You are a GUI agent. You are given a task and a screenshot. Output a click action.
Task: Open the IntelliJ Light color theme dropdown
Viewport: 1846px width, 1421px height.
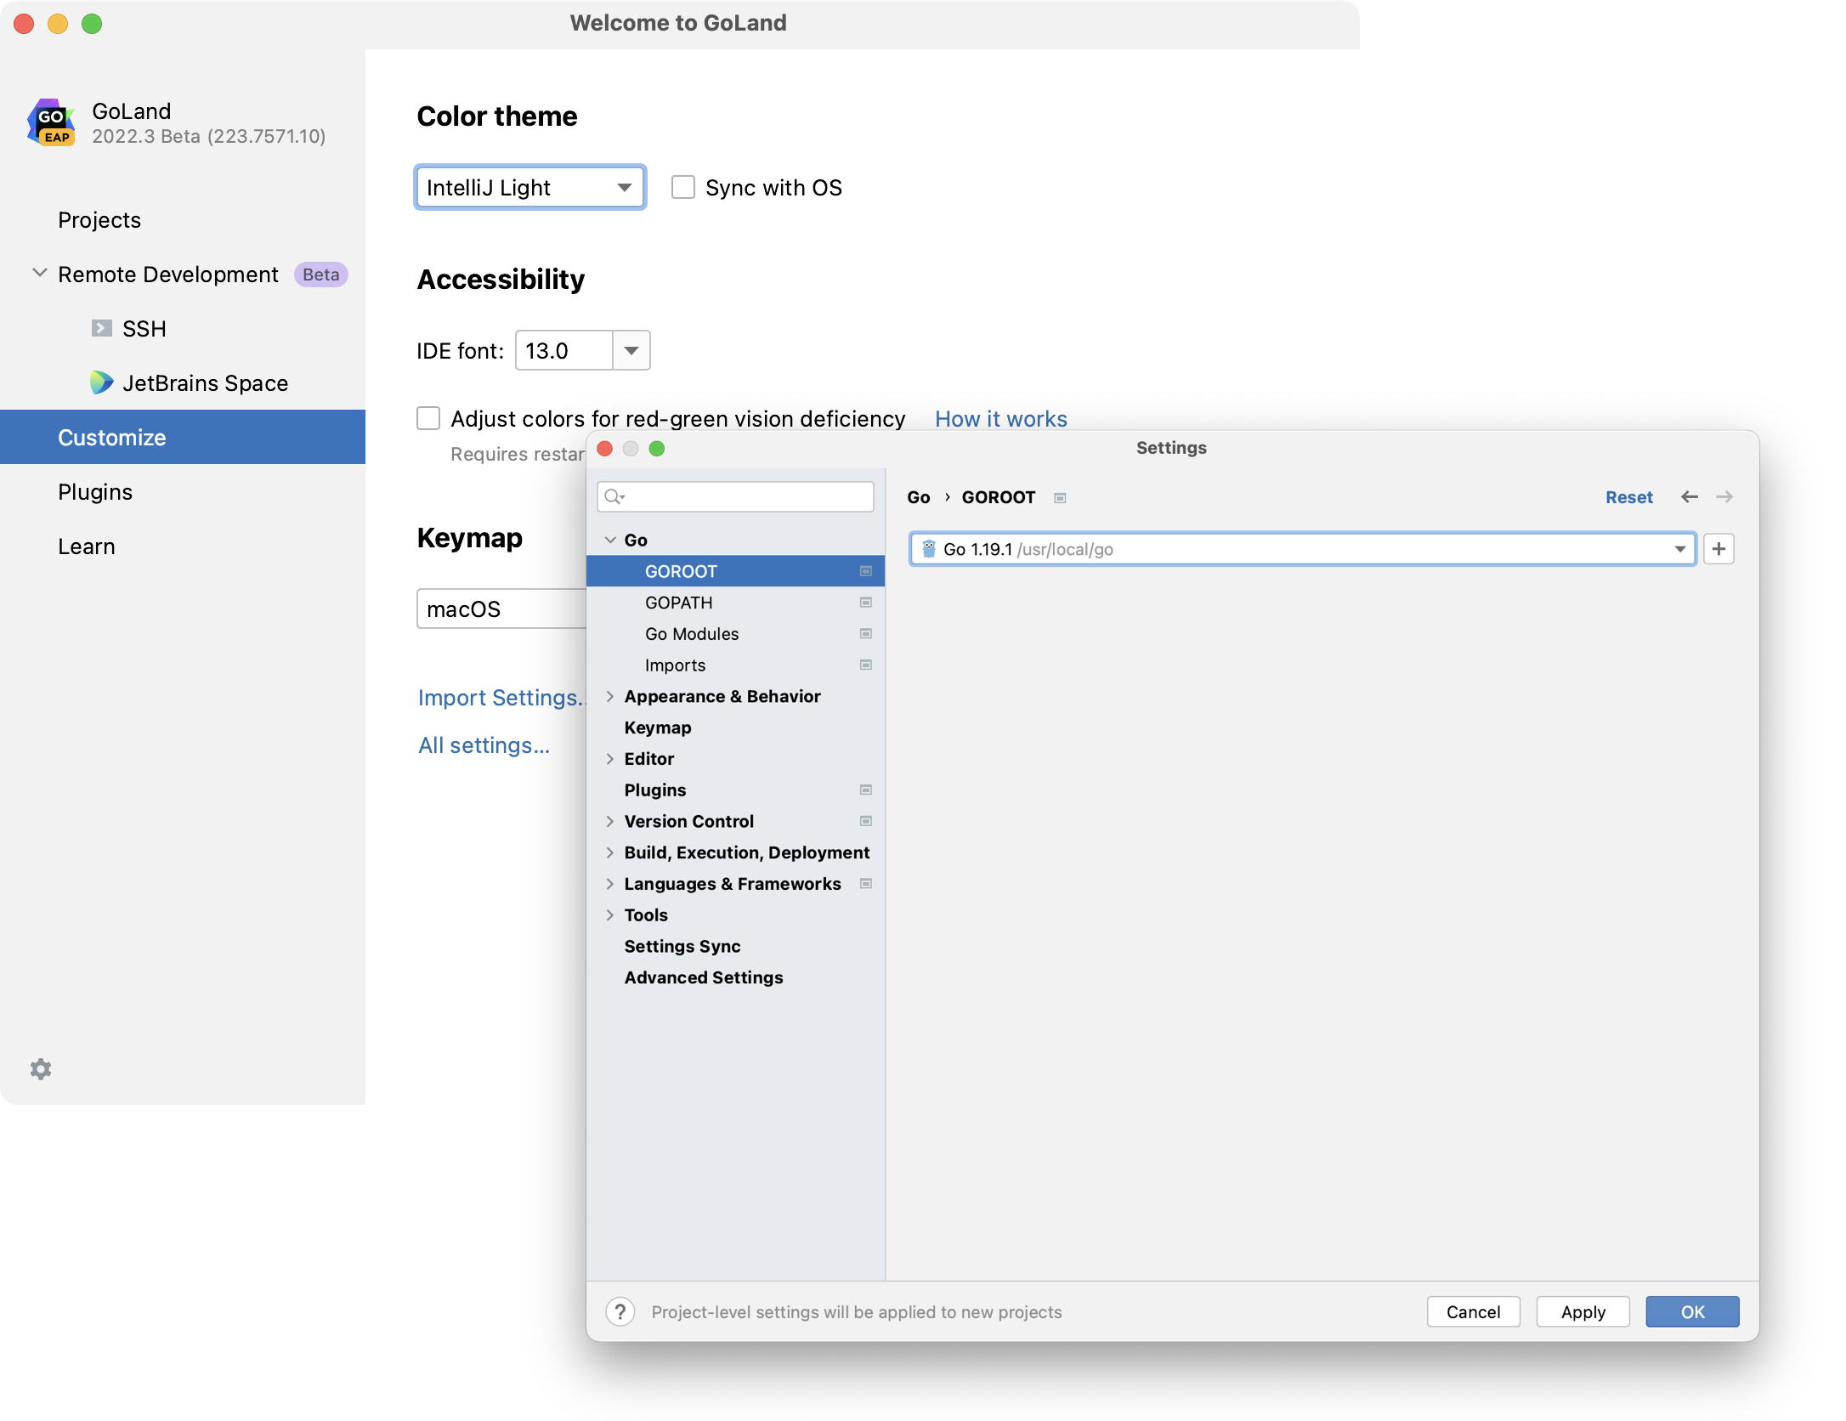pyautogui.click(x=530, y=187)
